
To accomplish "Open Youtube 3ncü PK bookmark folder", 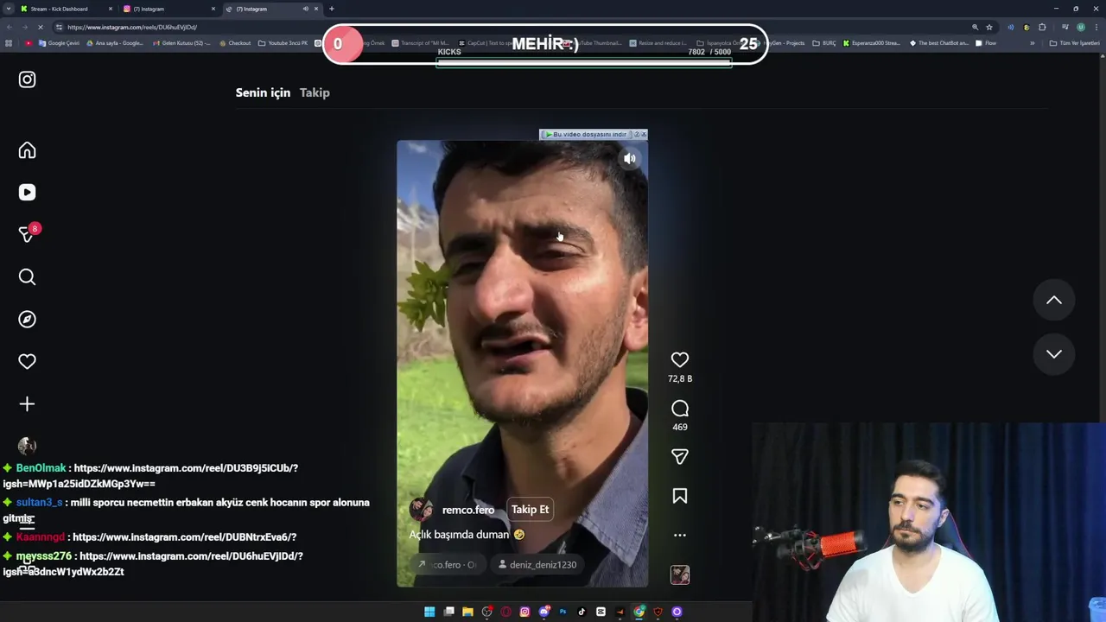I will (283, 43).
